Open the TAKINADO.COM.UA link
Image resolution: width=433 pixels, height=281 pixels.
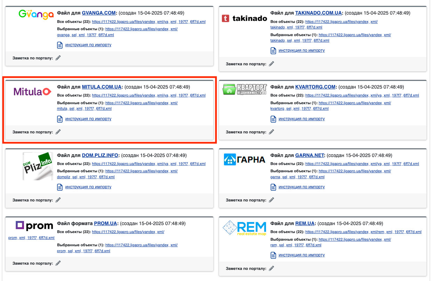pos(318,13)
